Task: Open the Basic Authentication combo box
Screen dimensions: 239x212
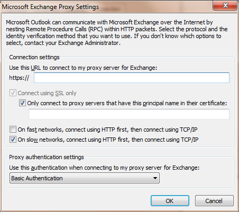Action: (x=85, y=178)
